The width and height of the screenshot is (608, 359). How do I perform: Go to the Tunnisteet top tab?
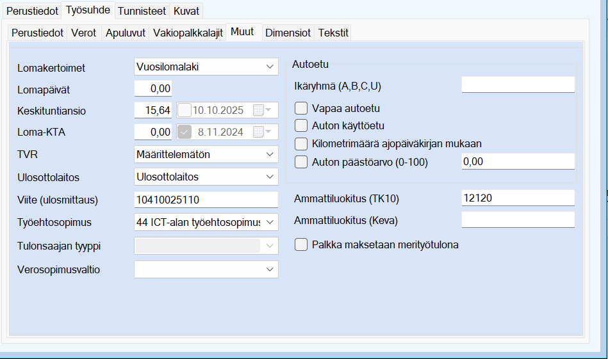(142, 11)
